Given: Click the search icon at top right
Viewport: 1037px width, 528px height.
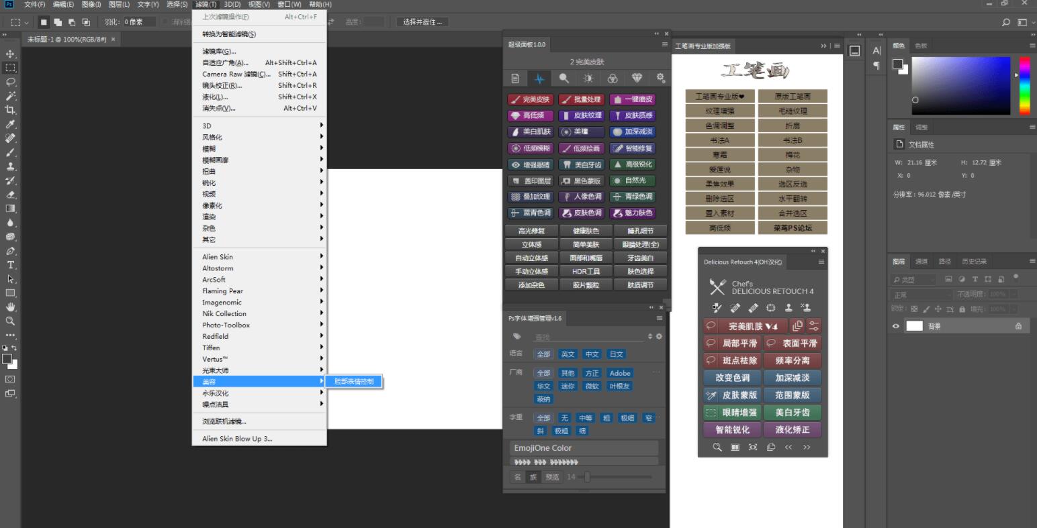Looking at the screenshot, I should pyautogui.click(x=1006, y=22).
